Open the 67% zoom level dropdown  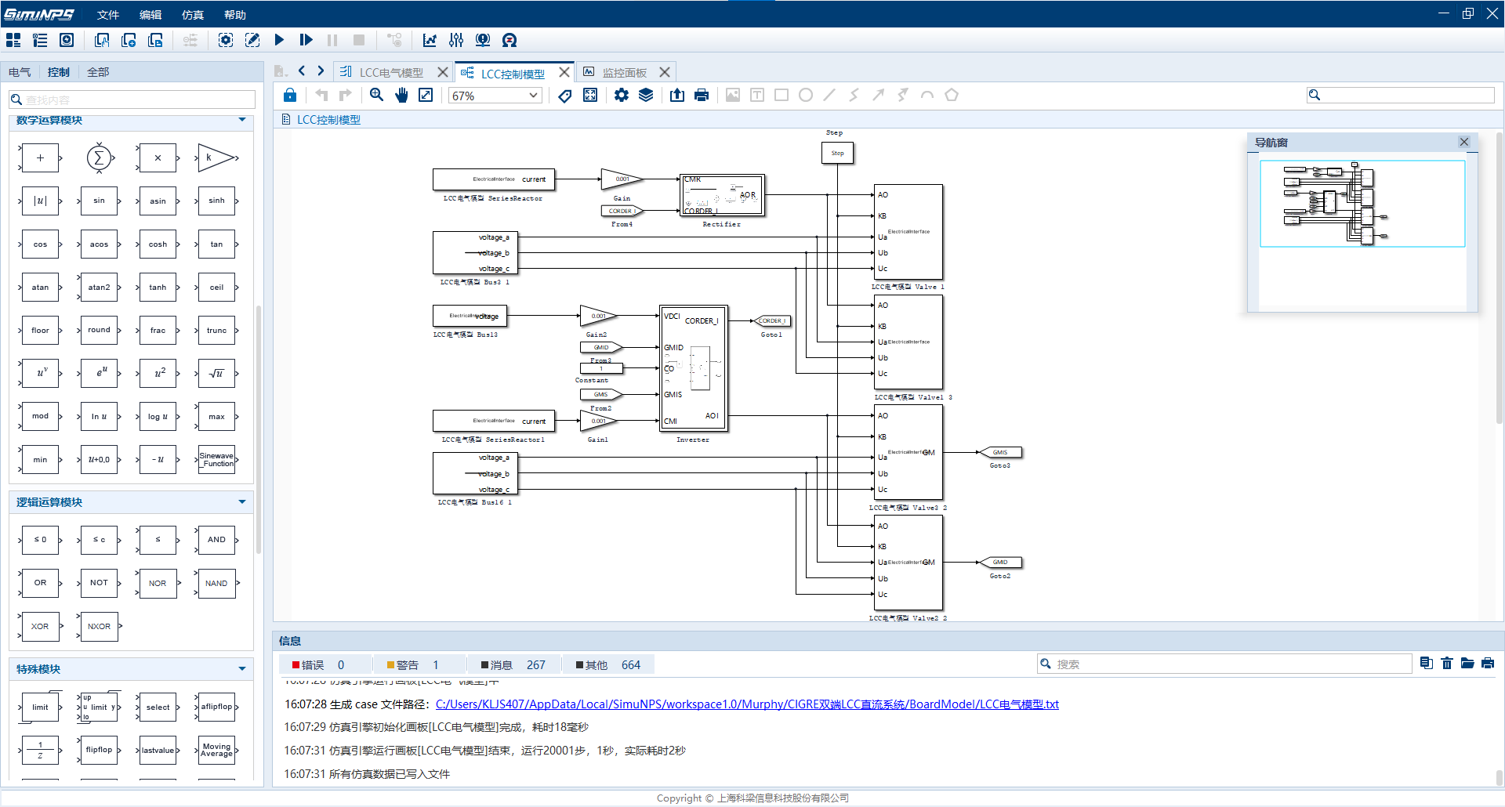495,96
